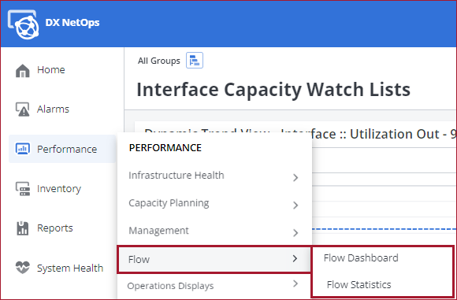
Task: Click the DX NetOps logo icon
Action: tap(24, 24)
